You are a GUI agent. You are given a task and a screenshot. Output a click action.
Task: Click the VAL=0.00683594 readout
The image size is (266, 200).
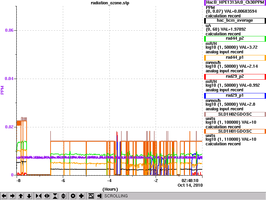pyautogui.click(x=240, y=11)
